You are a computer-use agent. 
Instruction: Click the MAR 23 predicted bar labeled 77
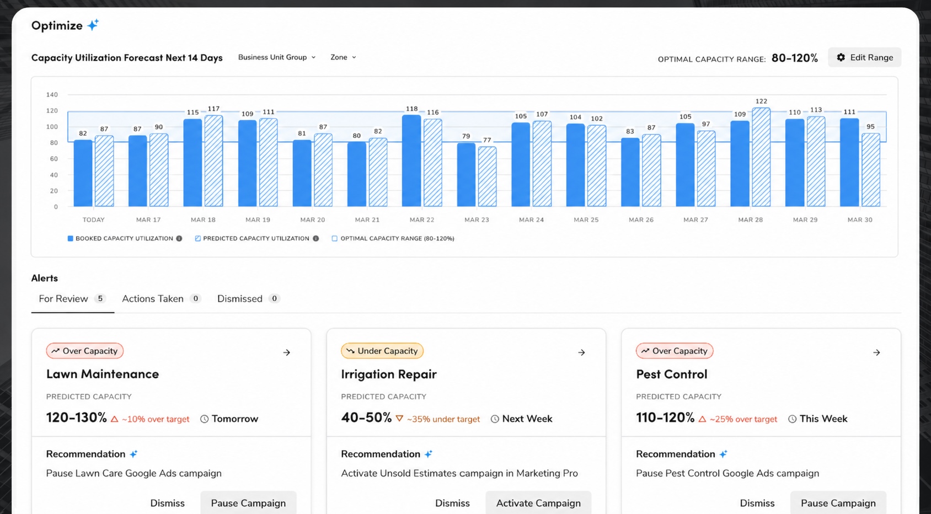(487, 176)
